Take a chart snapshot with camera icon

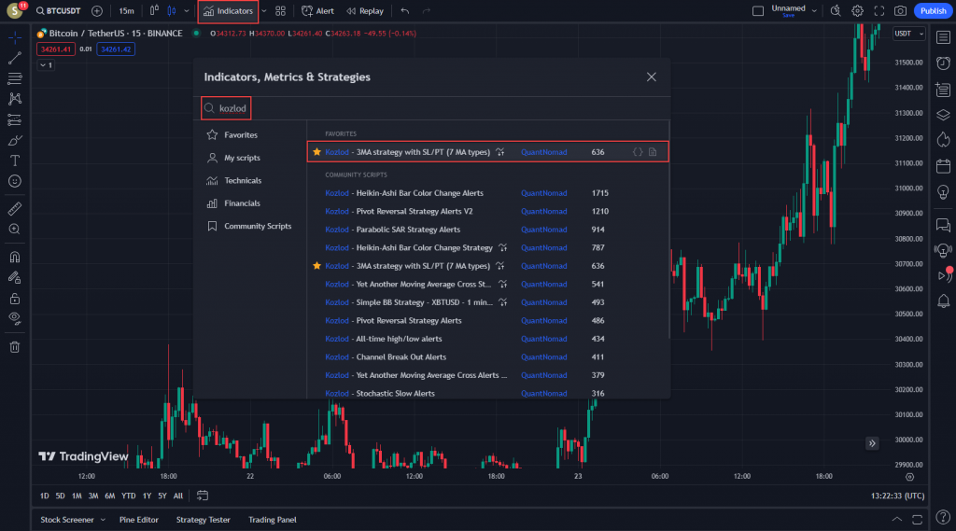900,11
